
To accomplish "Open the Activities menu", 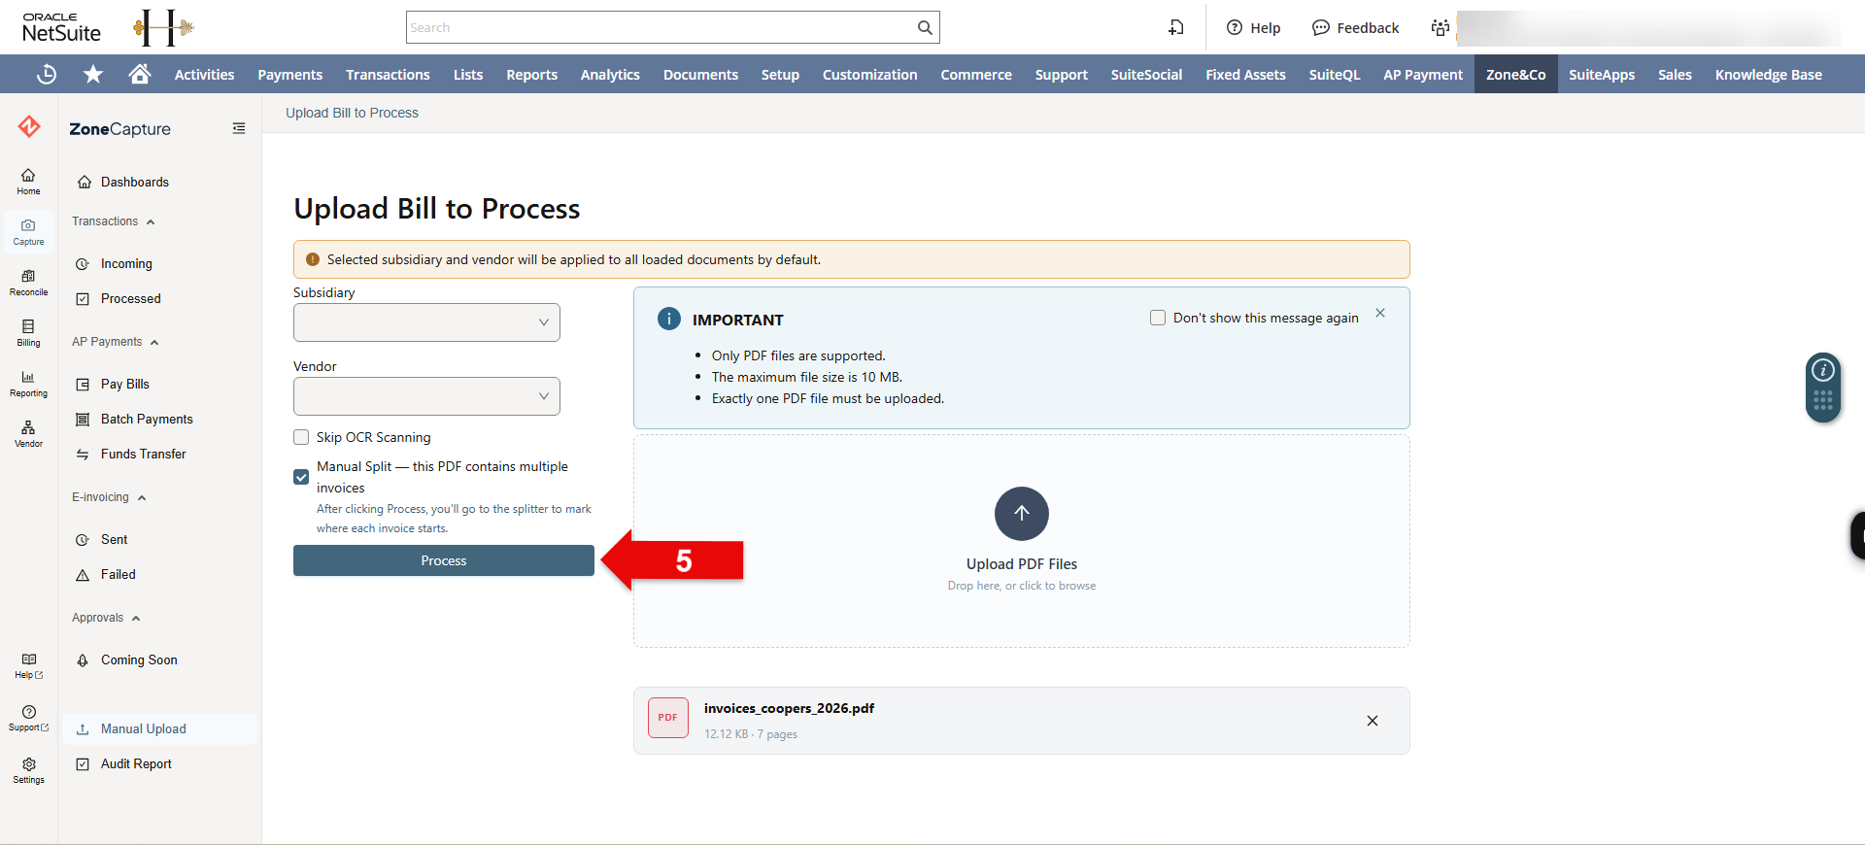I will click(x=204, y=74).
